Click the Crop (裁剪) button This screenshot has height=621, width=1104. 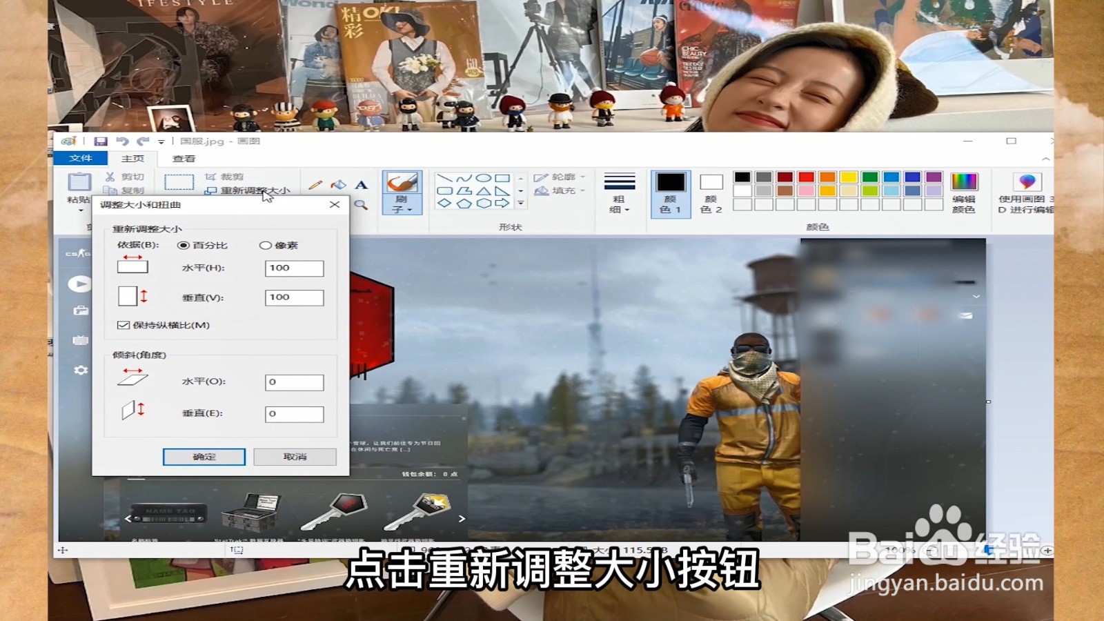224,177
